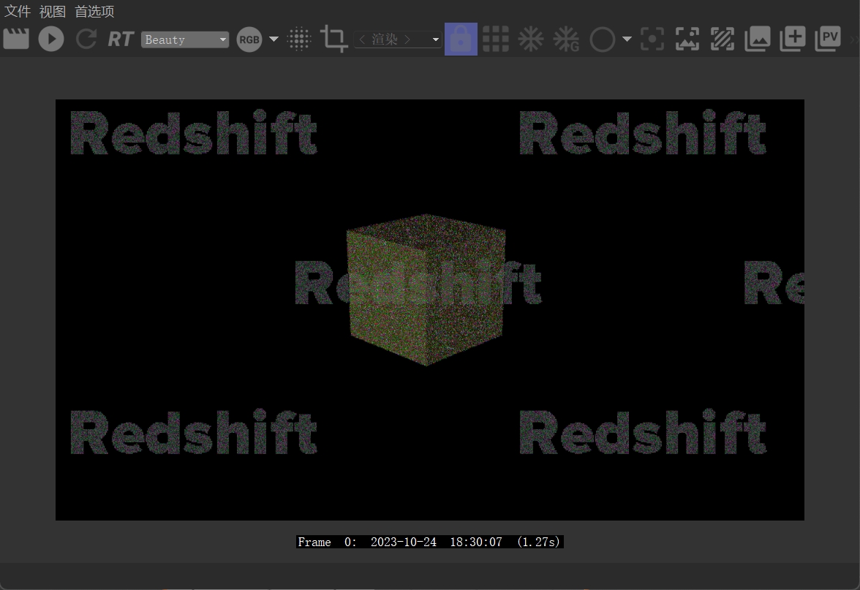860x590 pixels.
Task: Toggle the highlighted lock icon
Action: 461,39
